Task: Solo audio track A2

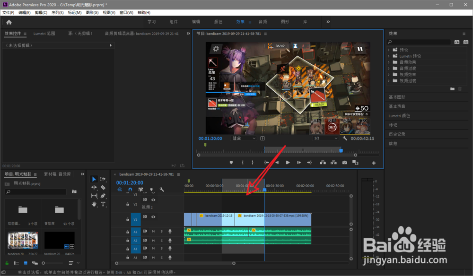Action: click(x=162, y=241)
